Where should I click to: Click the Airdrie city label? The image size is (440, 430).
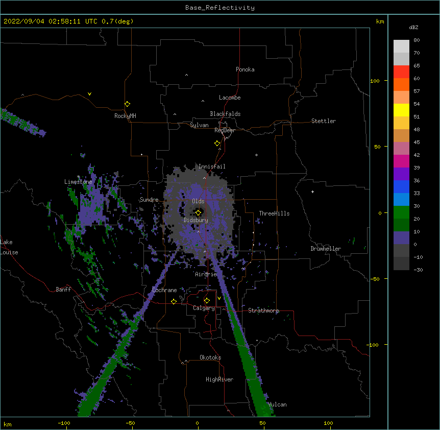(x=206, y=274)
